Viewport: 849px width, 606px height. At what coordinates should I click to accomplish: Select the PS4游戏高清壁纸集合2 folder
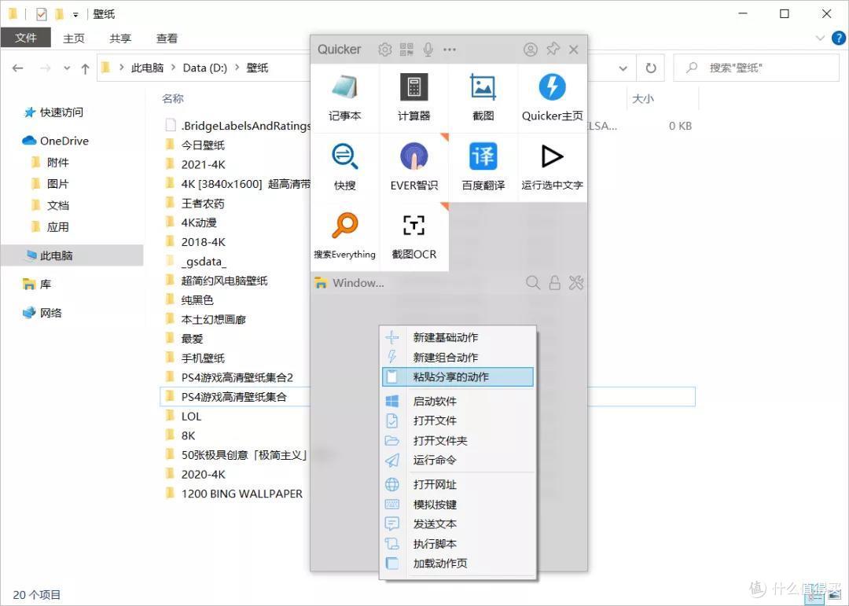click(x=229, y=377)
